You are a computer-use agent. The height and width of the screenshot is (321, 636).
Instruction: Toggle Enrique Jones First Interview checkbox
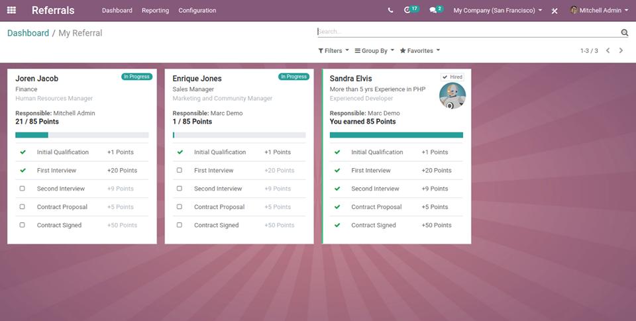[180, 170]
